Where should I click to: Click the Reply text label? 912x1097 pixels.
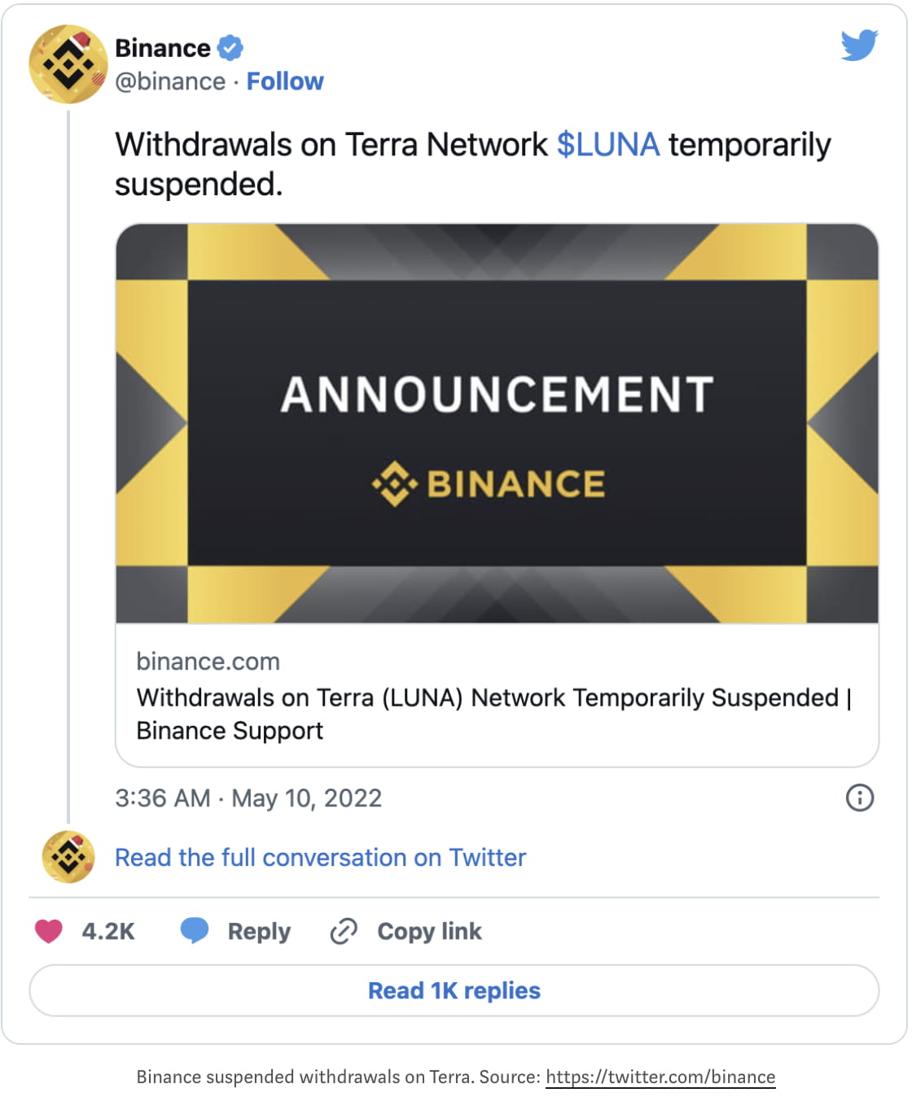click(259, 931)
